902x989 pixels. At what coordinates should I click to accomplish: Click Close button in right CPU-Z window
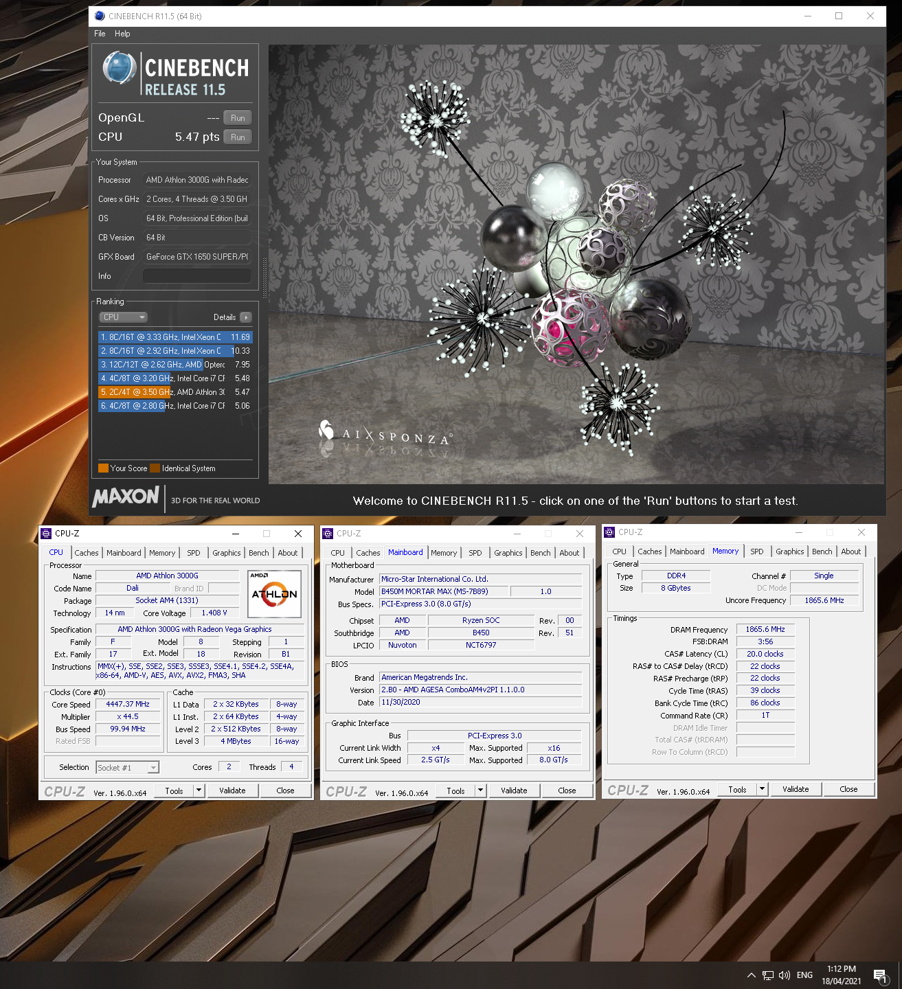coord(848,790)
